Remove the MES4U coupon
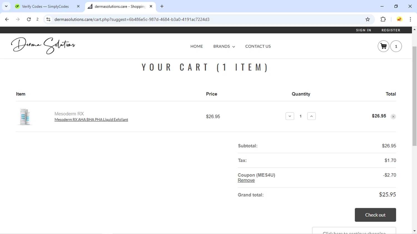417x234 pixels. click(x=246, y=180)
